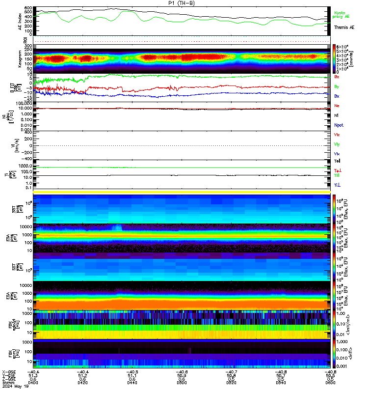Click the -40.5 X-GSE position value
This screenshot has width=368, height=393.
point(132,372)
